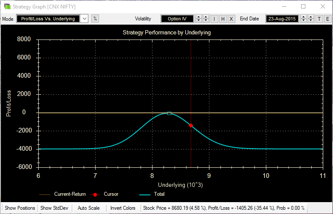Toggle Show StdDev in the bottom bar

coord(54,208)
